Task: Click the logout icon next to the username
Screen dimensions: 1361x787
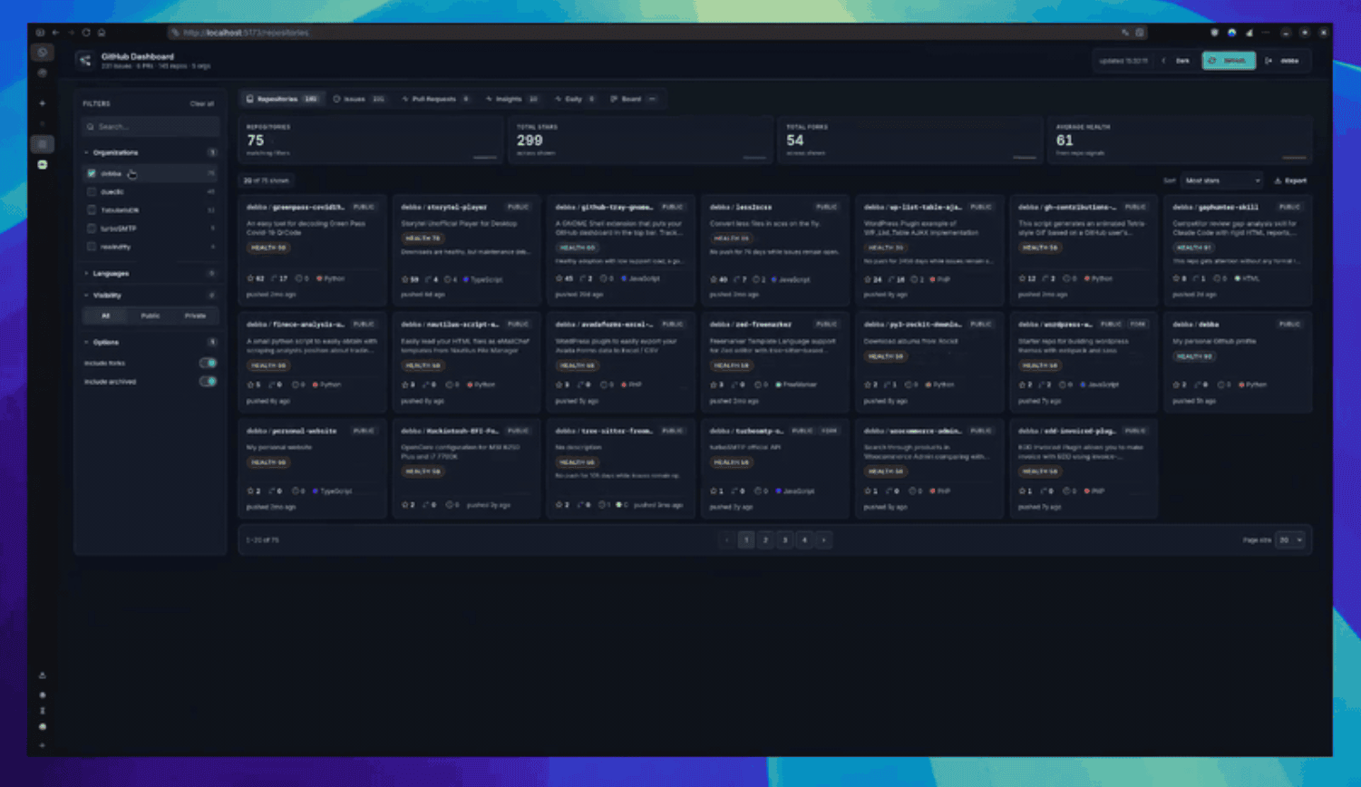Action: (1269, 61)
